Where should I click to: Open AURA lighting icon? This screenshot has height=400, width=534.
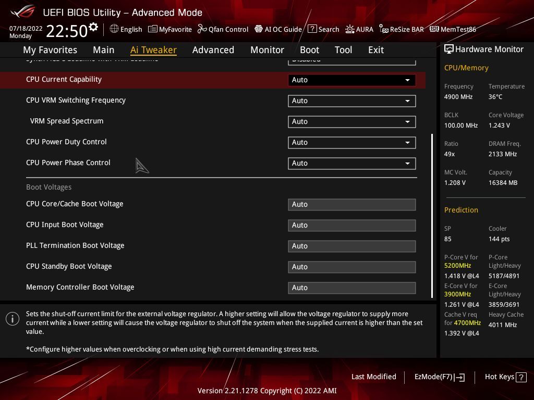(350, 29)
